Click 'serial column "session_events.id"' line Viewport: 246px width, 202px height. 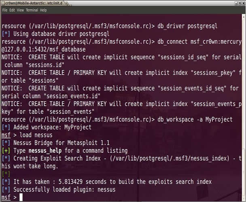51,96
